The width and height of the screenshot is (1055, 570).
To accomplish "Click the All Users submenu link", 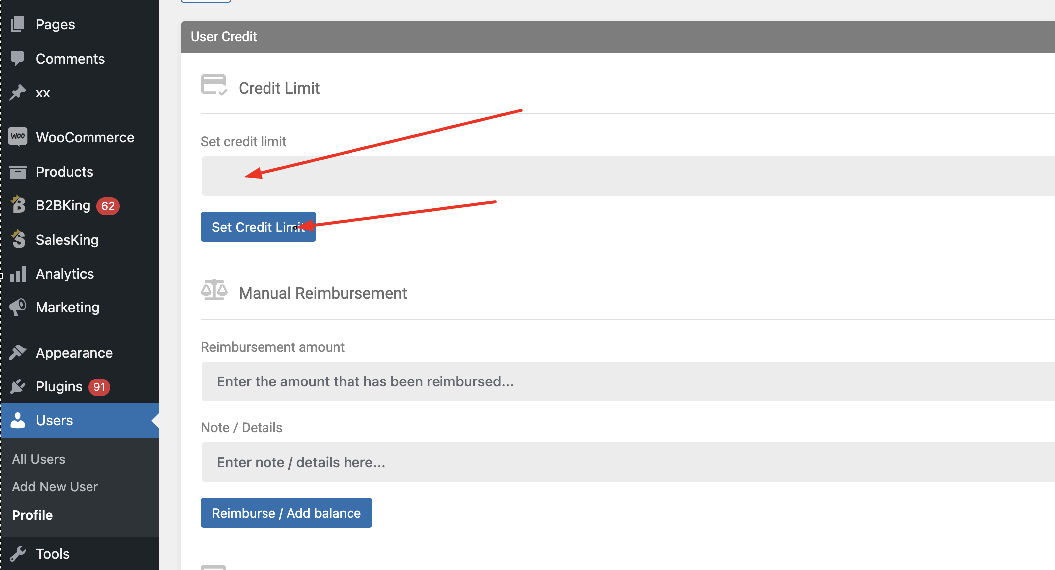I will pyautogui.click(x=39, y=459).
